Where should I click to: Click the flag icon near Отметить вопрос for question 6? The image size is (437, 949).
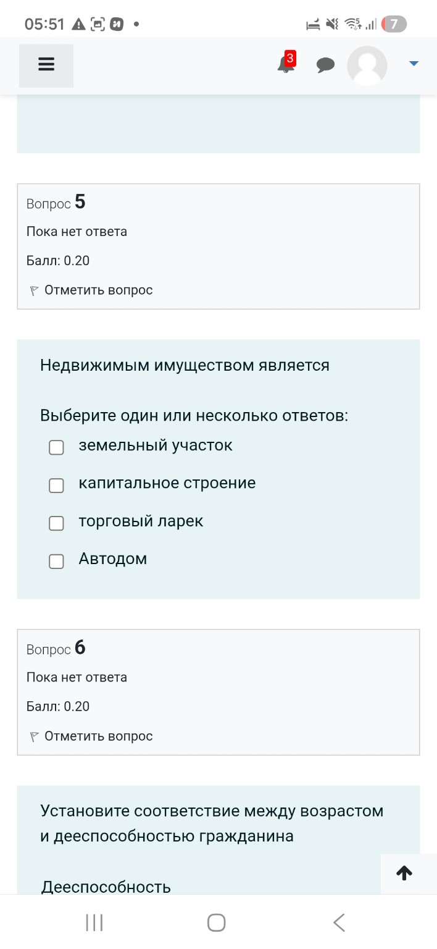[x=33, y=735]
